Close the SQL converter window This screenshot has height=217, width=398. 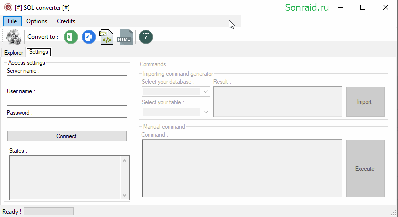pos(386,8)
